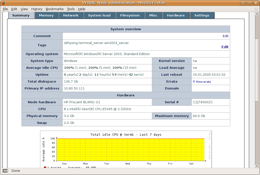Image resolution: width=260 pixels, height=175 pixels.
Task: Click the status bar icon beside Done
Action: tap(5, 171)
